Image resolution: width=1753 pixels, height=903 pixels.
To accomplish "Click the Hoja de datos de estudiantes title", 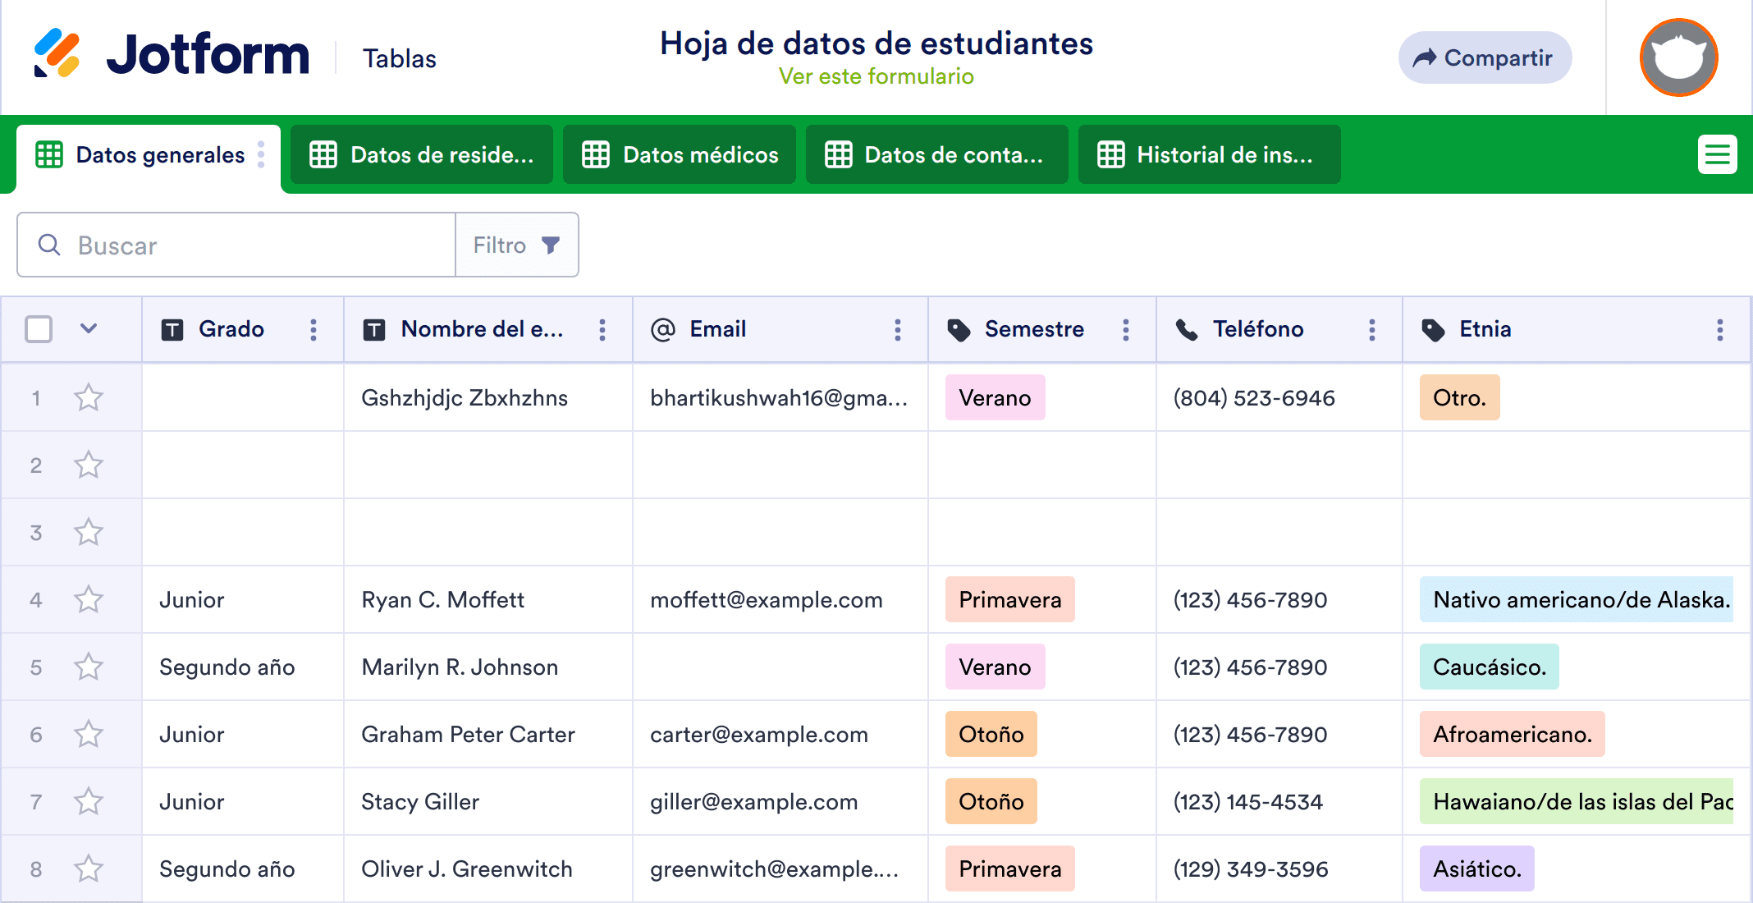I will click(876, 44).
